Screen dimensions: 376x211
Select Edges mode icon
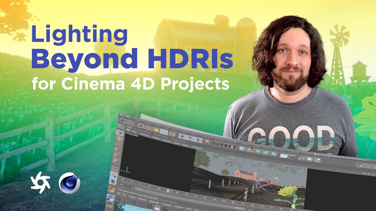pyautogui.click(x=117, y=155)
